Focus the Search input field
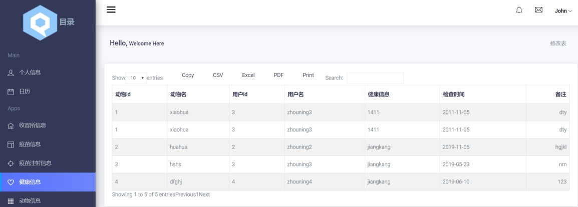The width and height of the screenshot is (578, 207). click(375, 78)
